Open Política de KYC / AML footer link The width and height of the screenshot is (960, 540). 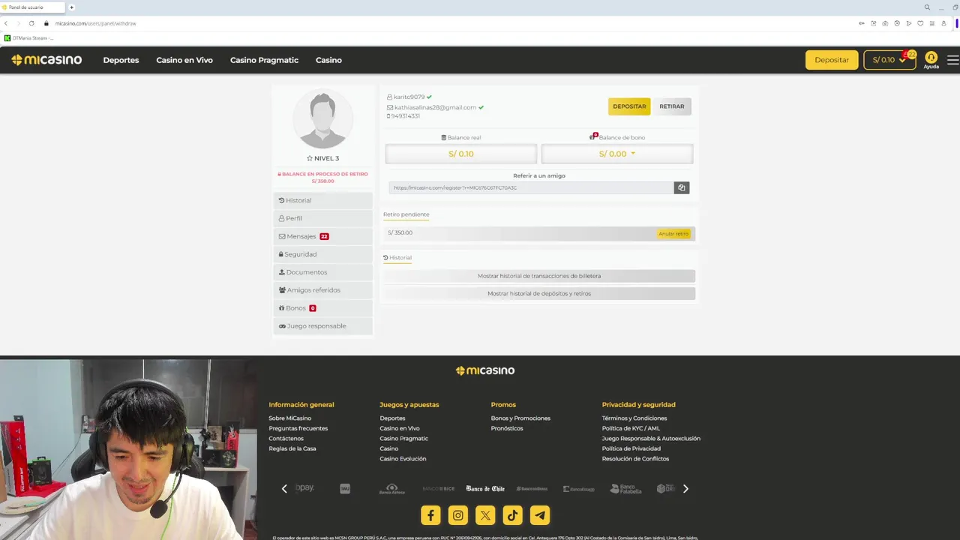click(631, 428)
